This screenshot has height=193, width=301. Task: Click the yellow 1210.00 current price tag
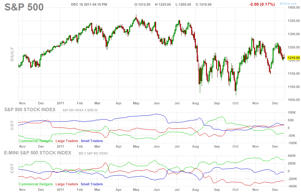pyautogui.click(x=294, y=58)
